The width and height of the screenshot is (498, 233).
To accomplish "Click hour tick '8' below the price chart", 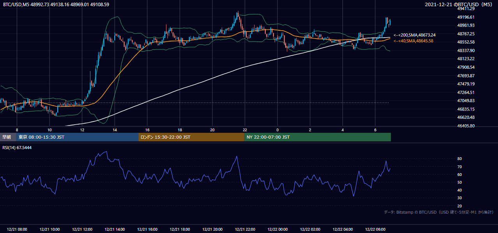I will click(x=17, y=129).
